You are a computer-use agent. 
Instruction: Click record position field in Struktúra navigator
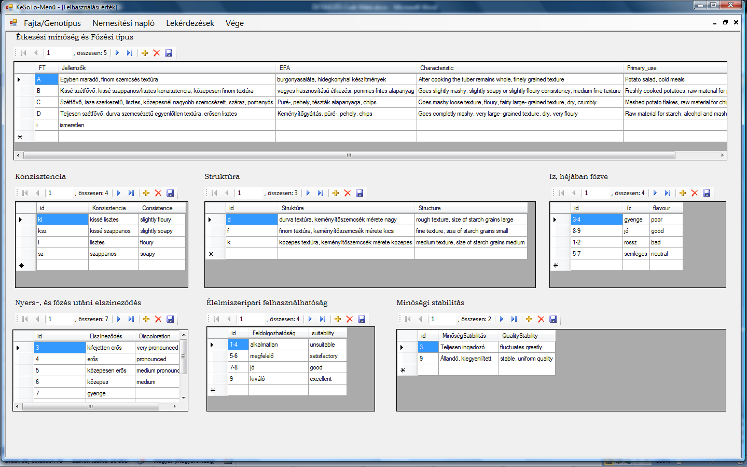[x=249, y=193]
